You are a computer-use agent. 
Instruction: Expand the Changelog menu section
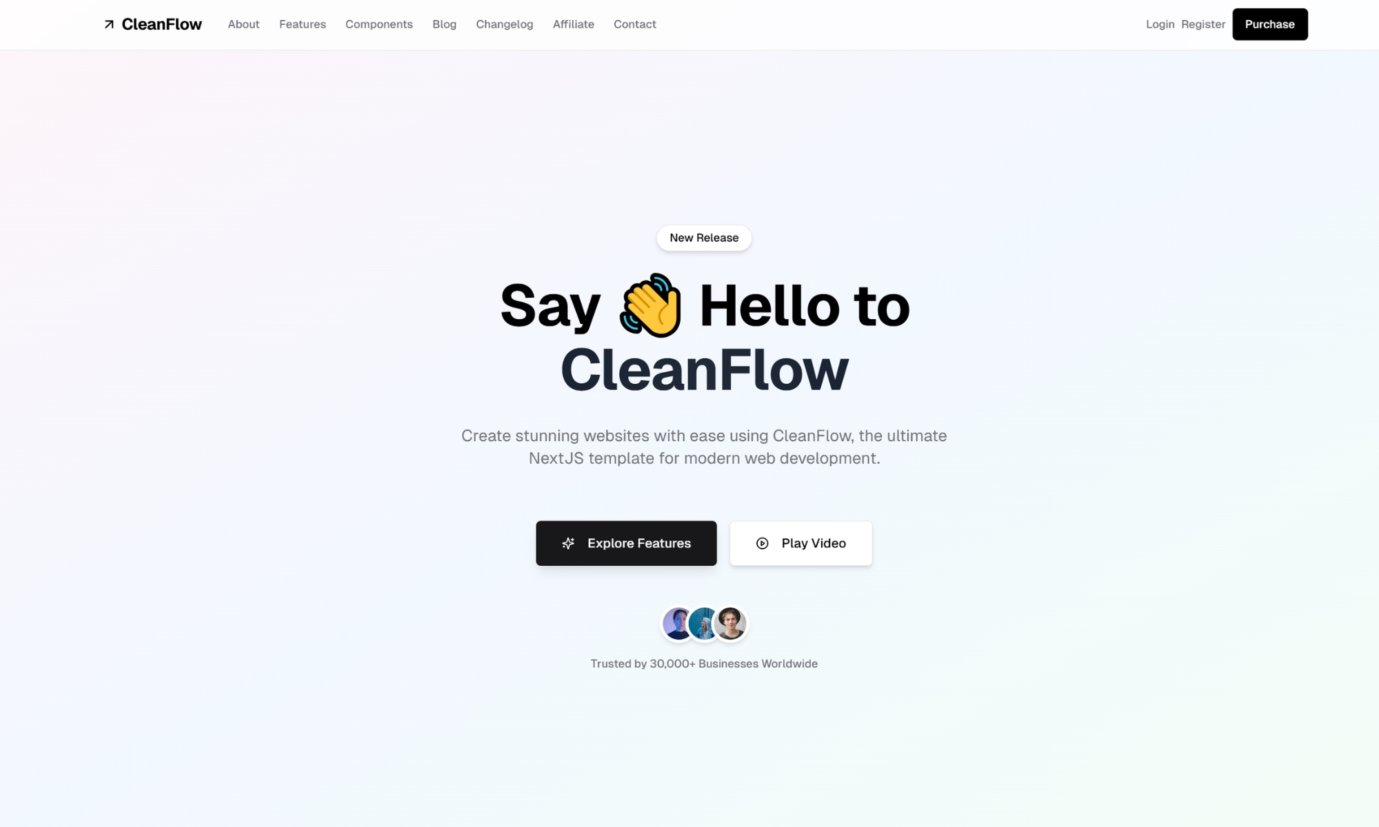coord(504,23)
